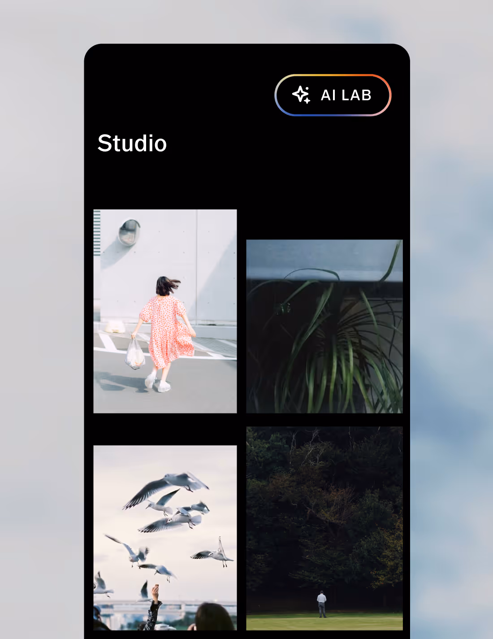Screen dimensions: 493x639
Task: Open the flying seagulls photo
Action: (165, 538)
